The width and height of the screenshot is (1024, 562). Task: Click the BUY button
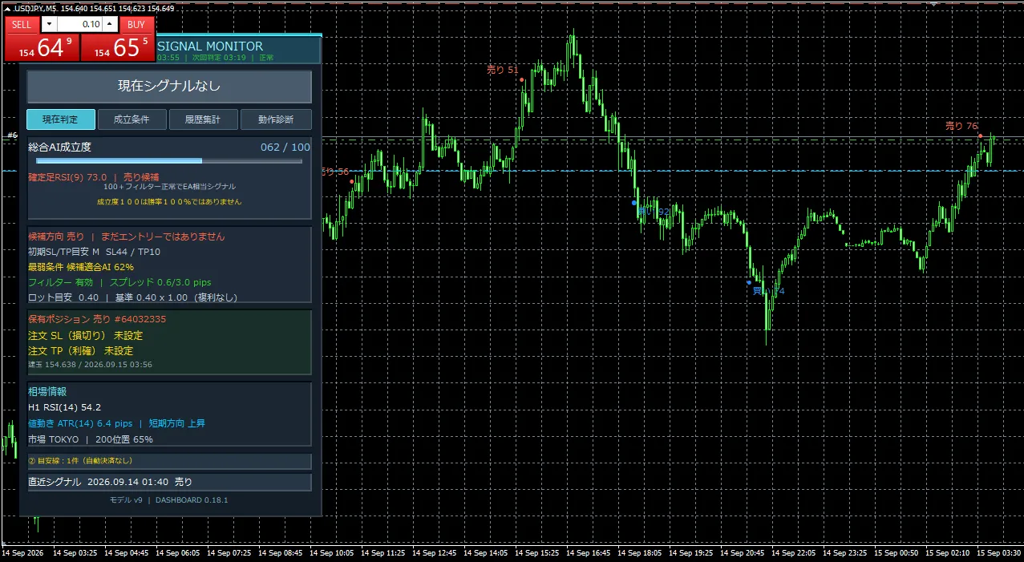[x=138, y=24]
